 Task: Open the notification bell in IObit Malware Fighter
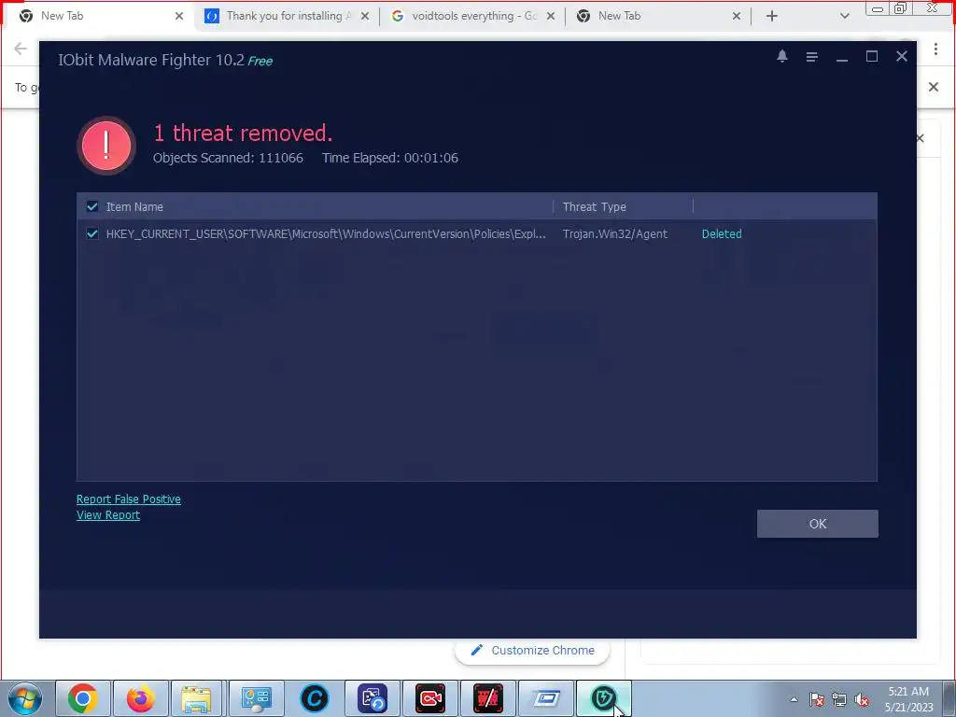point(781,56)
